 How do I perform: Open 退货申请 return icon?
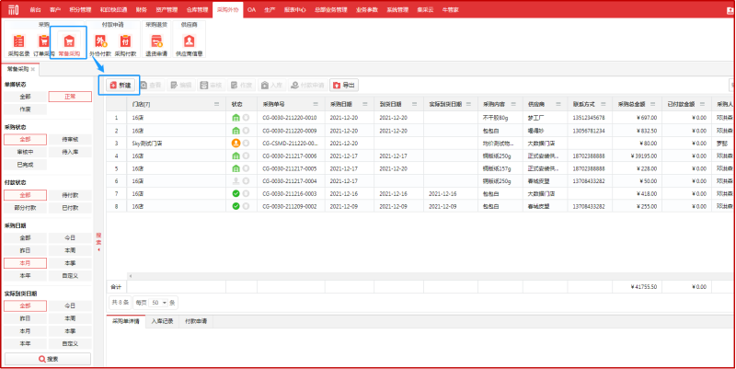point(157,42)
